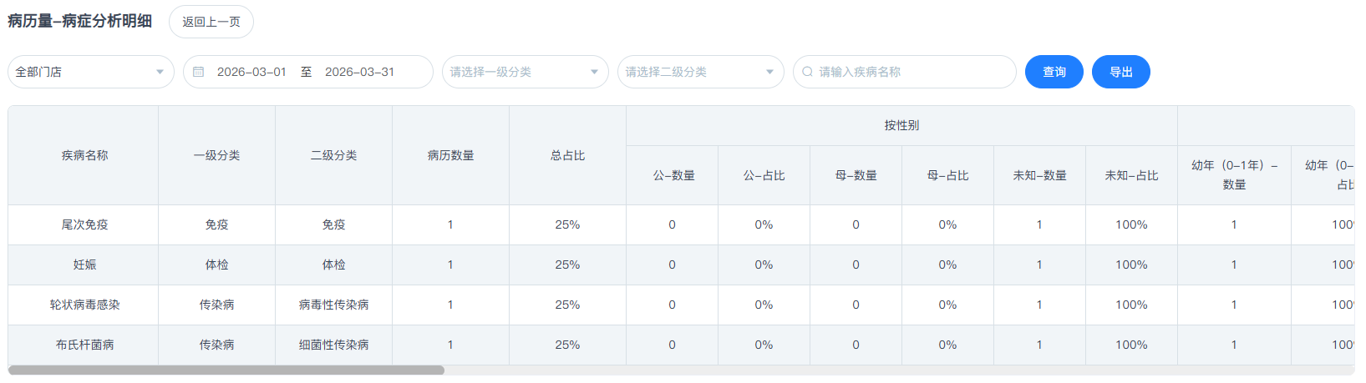Focus the 请输入疾病名称 input field
The width and height of the screenshot is (1366, 383).
911,72
